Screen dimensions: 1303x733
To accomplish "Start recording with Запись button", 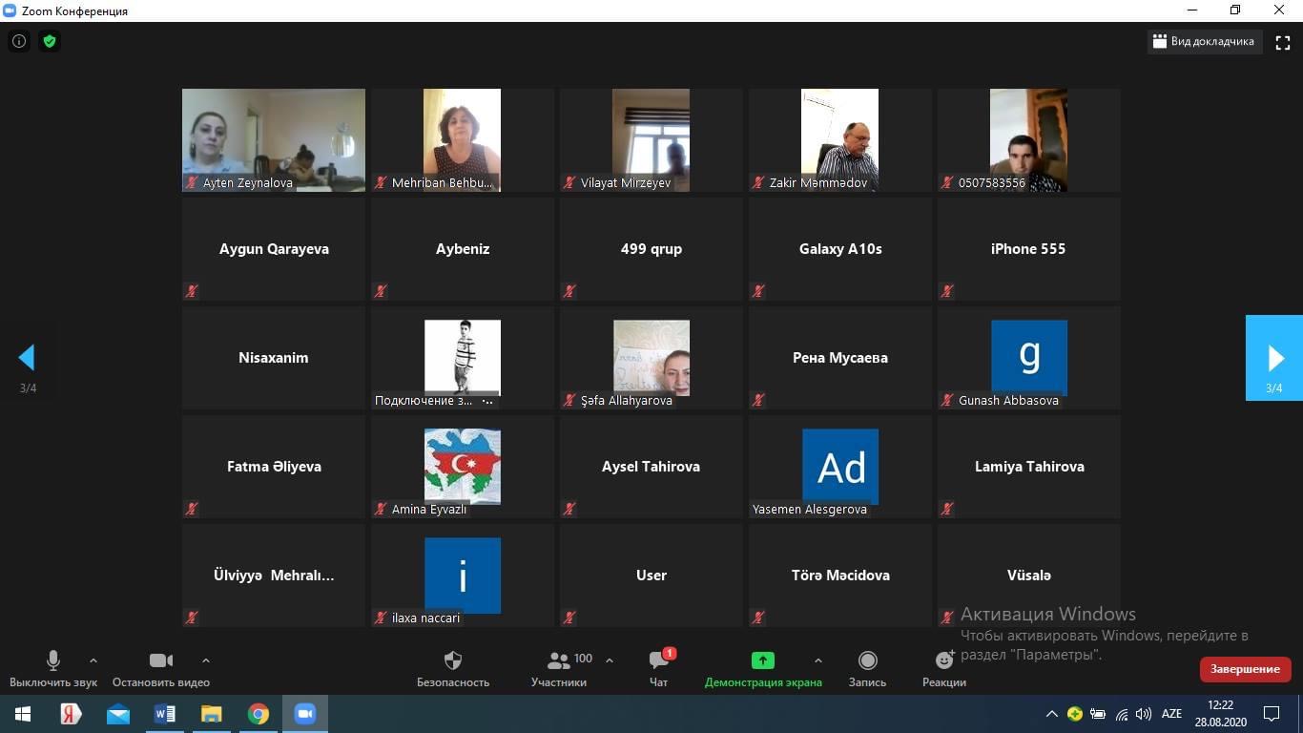I will tap(867, 669).
